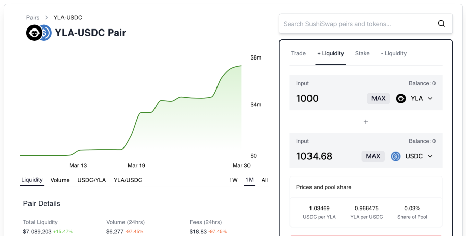Click Fees (24hrs) value $18.83
466x236 pixels.
pyautogui.click(x=198, y=231)
